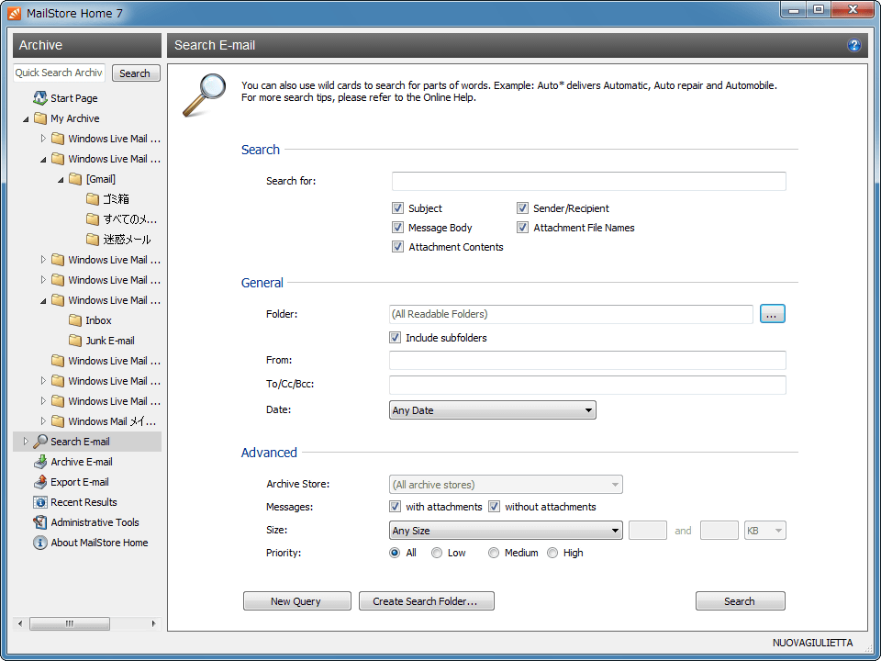The width and height of the screenshot is (881, 661).
Task: Collapse the [Gmail] tree node
Action: point(61,179)
